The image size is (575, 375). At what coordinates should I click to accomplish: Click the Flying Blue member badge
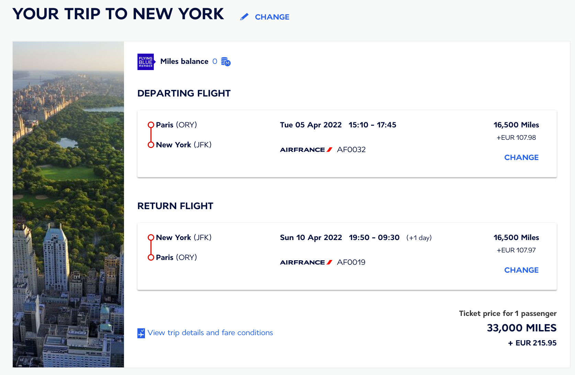click(146, 62)
